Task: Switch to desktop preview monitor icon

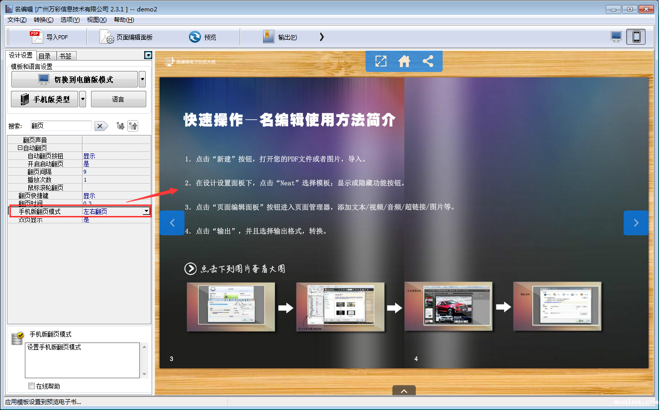Action: pos(616,37)
